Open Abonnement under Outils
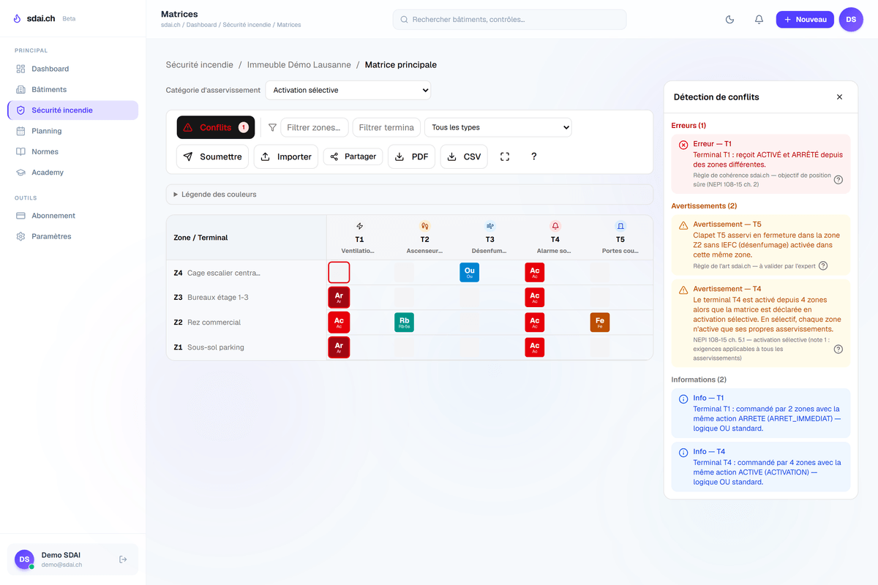The height and width of the screenshot is (585, 878). (x=72, y=216)
